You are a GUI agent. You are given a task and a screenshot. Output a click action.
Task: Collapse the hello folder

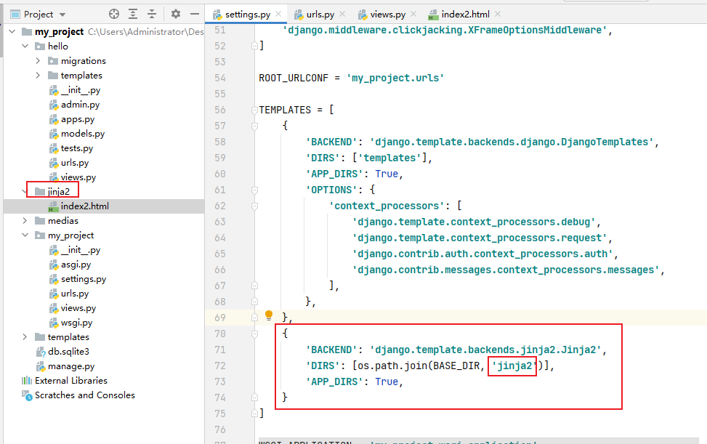pos(25,46)
